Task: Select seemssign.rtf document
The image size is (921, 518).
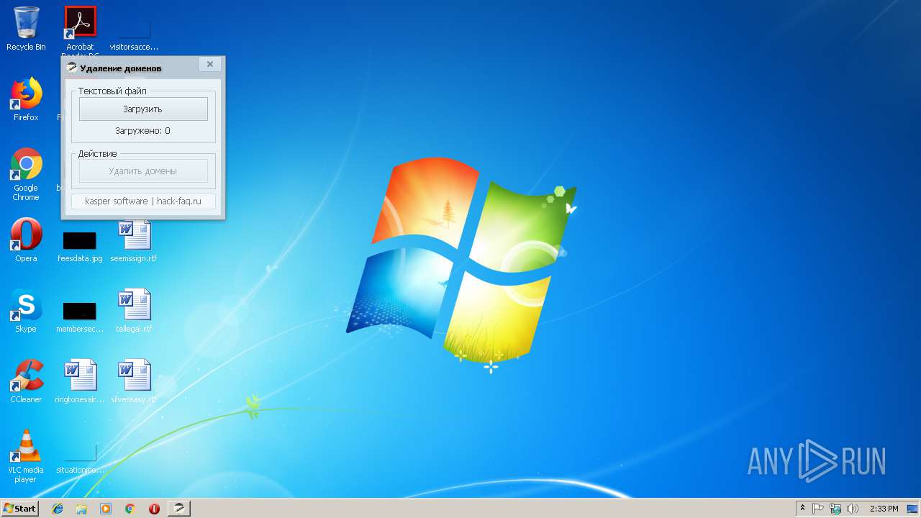Action: (134, 240)
